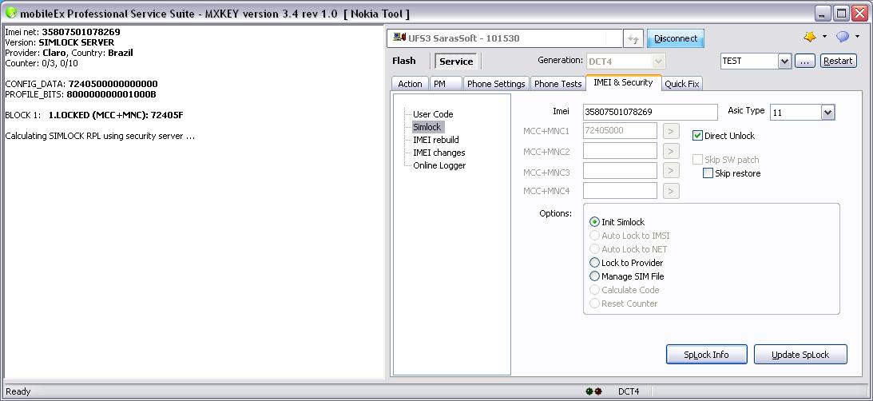Viewport: 873px width, 401px height.
Task: Click the mobileEx app icon in title bar
Action: [x=10, y=14]
